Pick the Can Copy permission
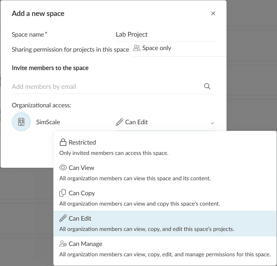This screenshot has height=266, width=277. coord(82,193)
